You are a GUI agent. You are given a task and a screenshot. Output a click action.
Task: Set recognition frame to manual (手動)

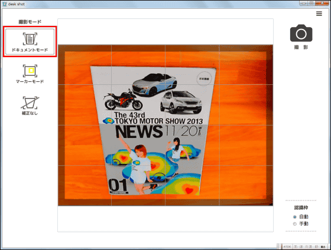(295, 224)
